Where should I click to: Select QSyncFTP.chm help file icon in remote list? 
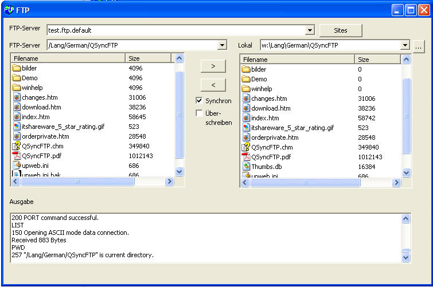[x=17, y=146]
